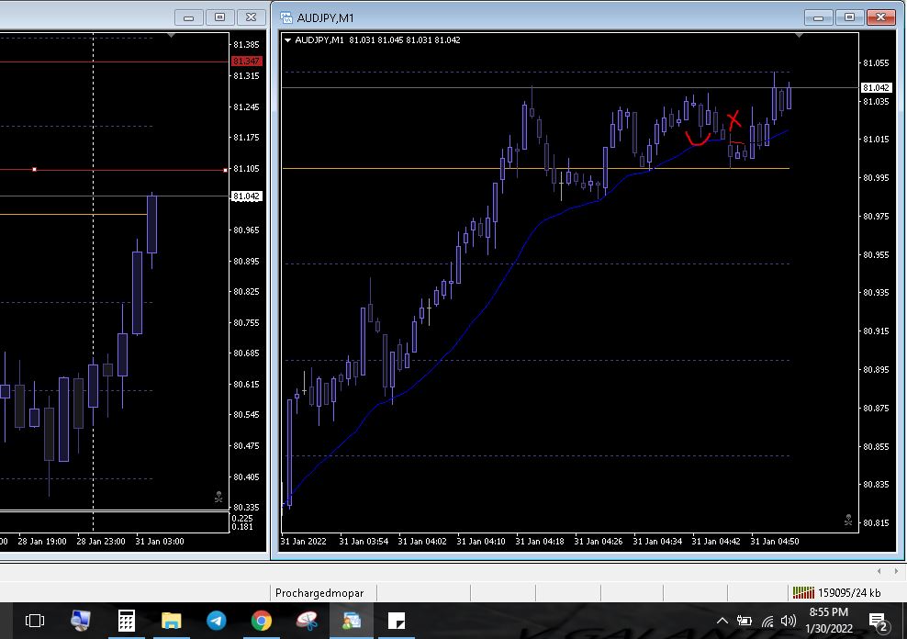Open Telegram from the taskbar
Viewport: 907px width, 639px height.
click(216, 621)
